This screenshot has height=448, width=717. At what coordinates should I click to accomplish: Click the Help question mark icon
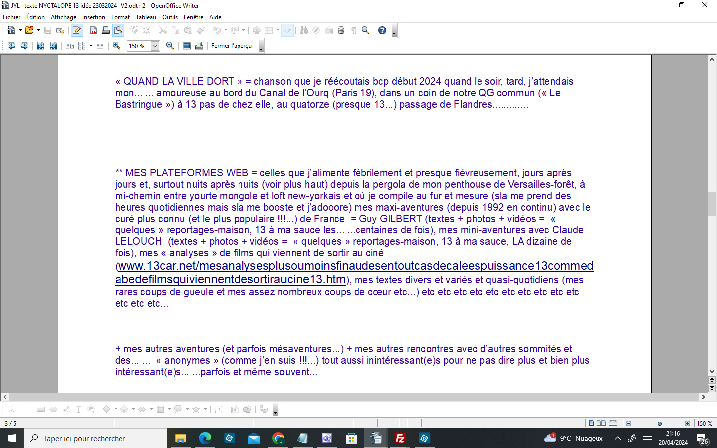click(x=382, y=30)
